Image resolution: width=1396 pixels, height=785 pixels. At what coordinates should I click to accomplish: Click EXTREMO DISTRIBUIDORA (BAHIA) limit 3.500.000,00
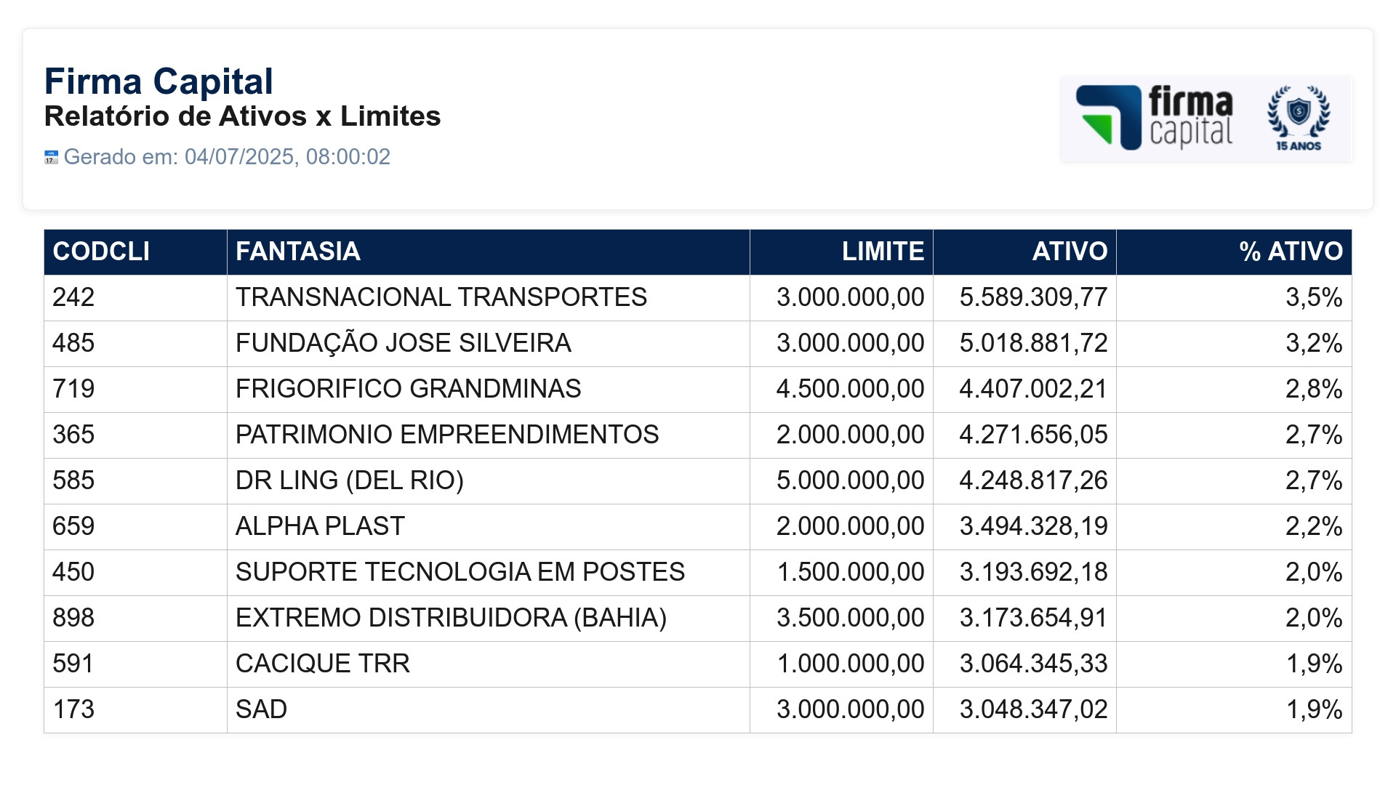click(x=850, y=618)
